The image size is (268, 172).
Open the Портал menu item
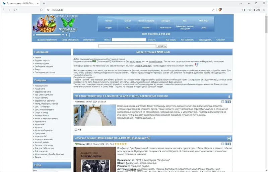(x=108, y=21)
